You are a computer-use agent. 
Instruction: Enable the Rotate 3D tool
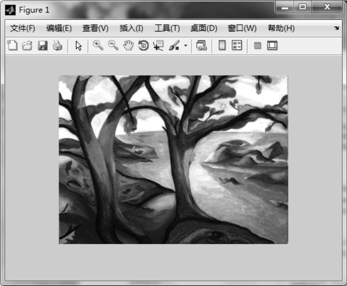click(143, 46)
